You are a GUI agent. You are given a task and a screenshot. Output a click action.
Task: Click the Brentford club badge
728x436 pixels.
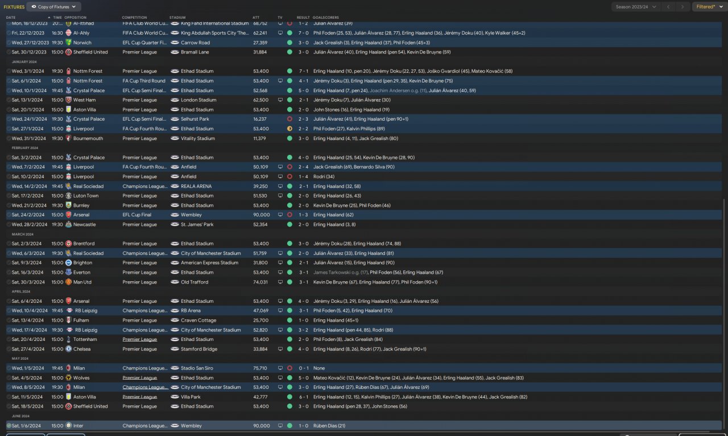click(68, 244)
